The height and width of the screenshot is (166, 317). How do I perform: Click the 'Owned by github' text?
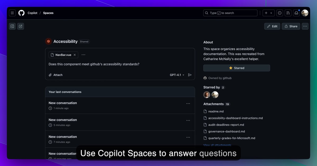point(220,78)
